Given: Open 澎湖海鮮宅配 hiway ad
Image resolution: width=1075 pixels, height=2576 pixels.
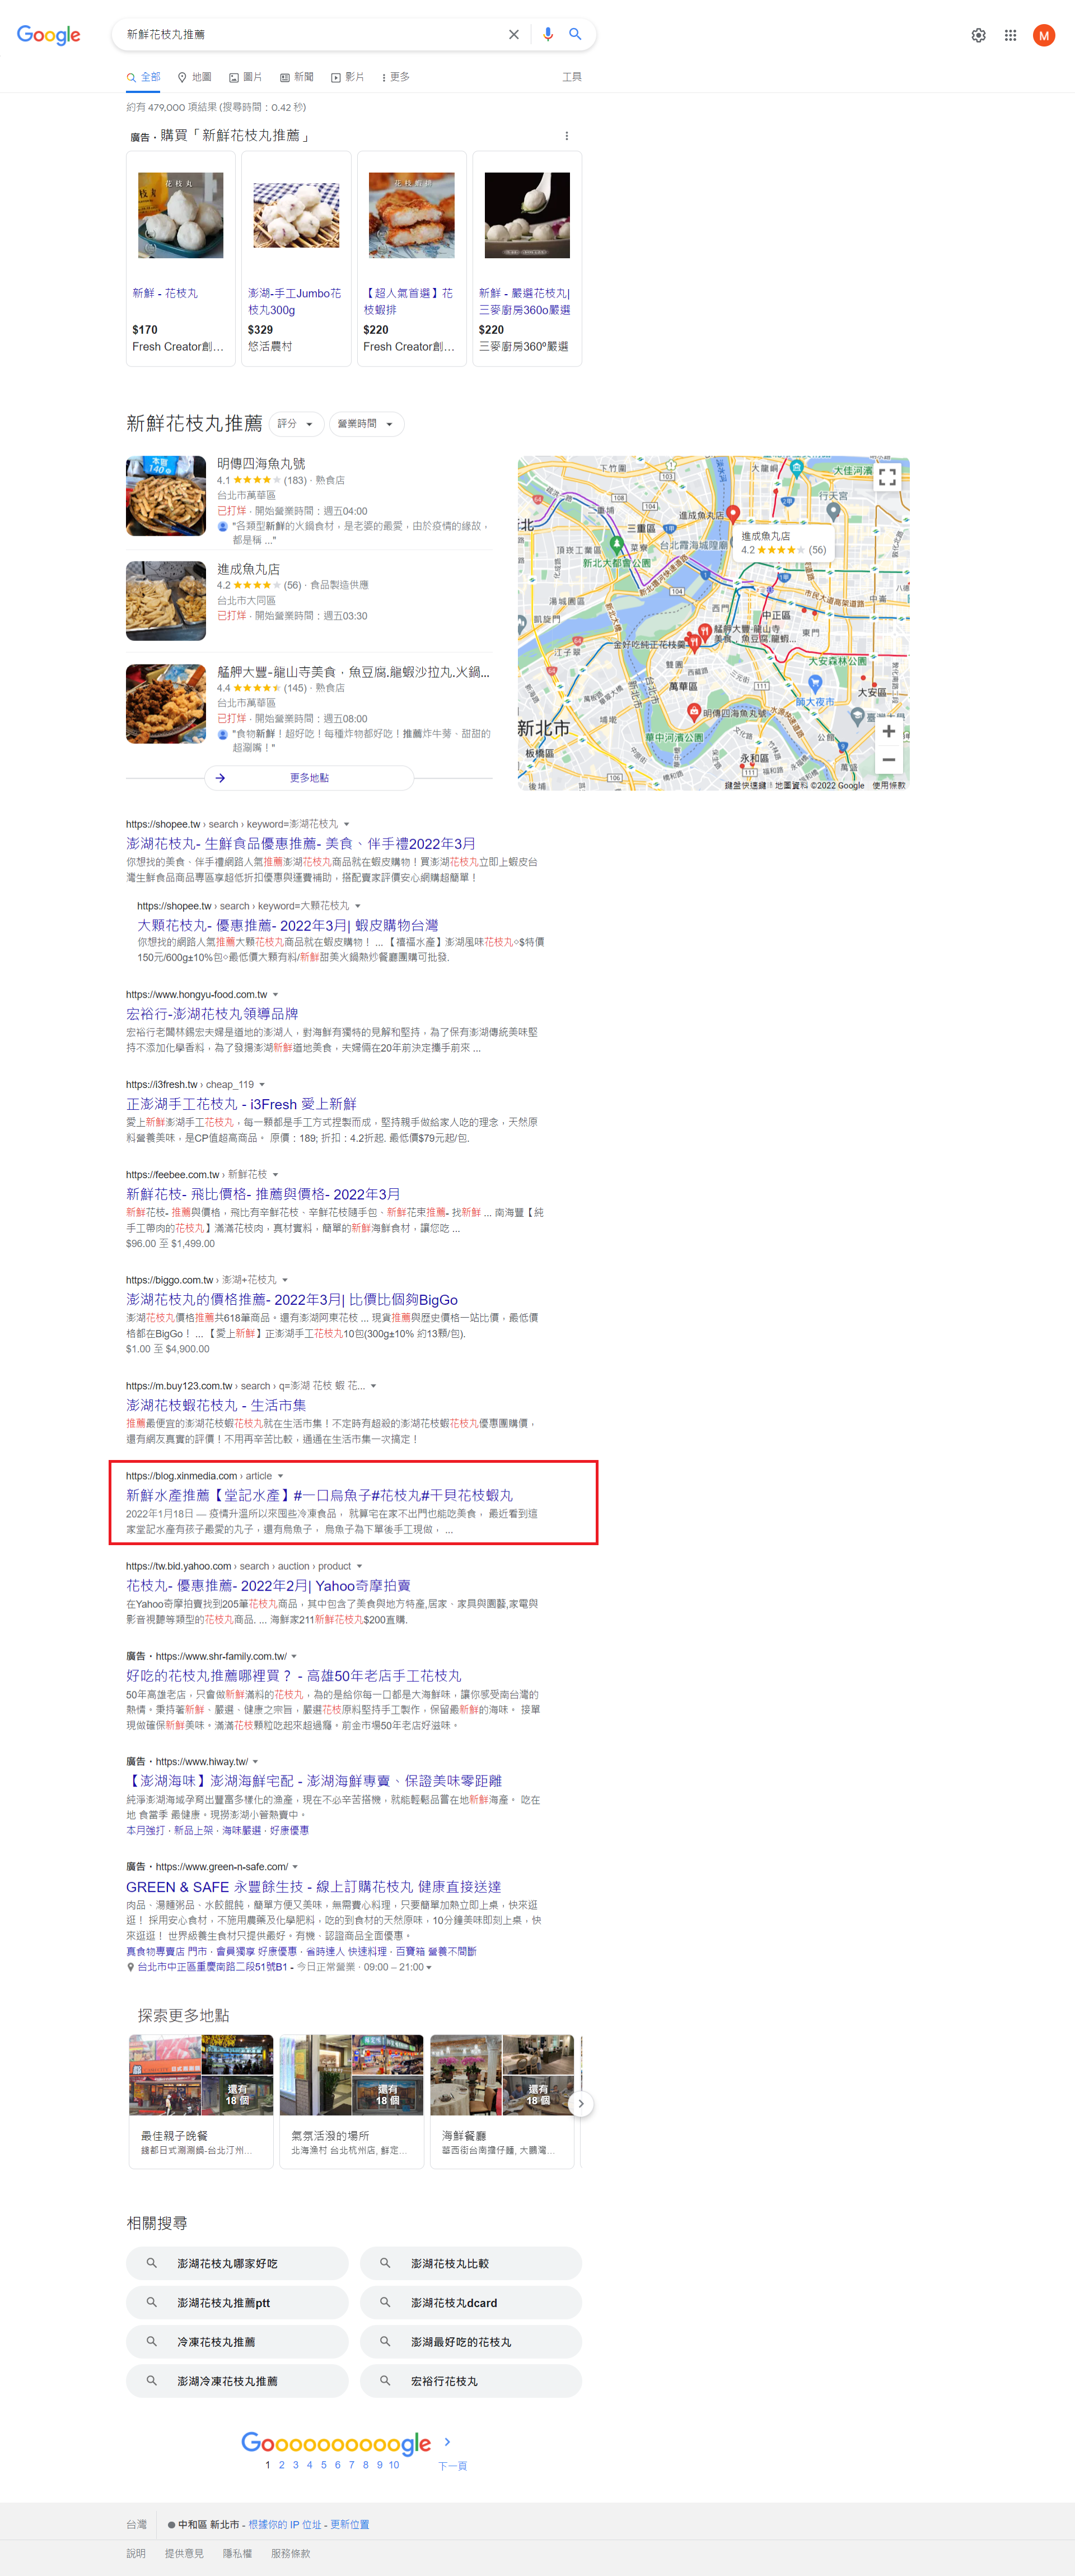Looking at the screenshot, I should 314,1781.
